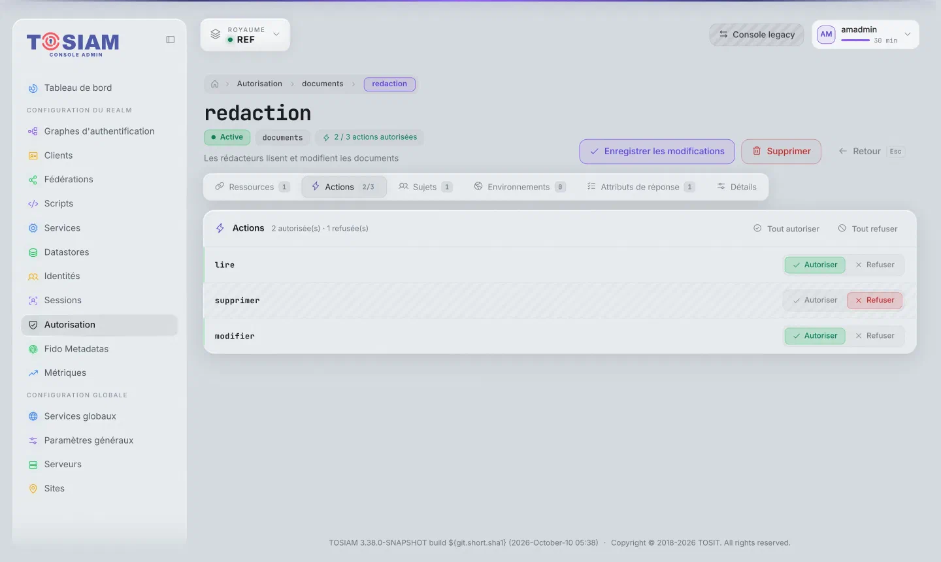Select the Actions 2/3 tab
941x562 pixels.
coord(344,187)
